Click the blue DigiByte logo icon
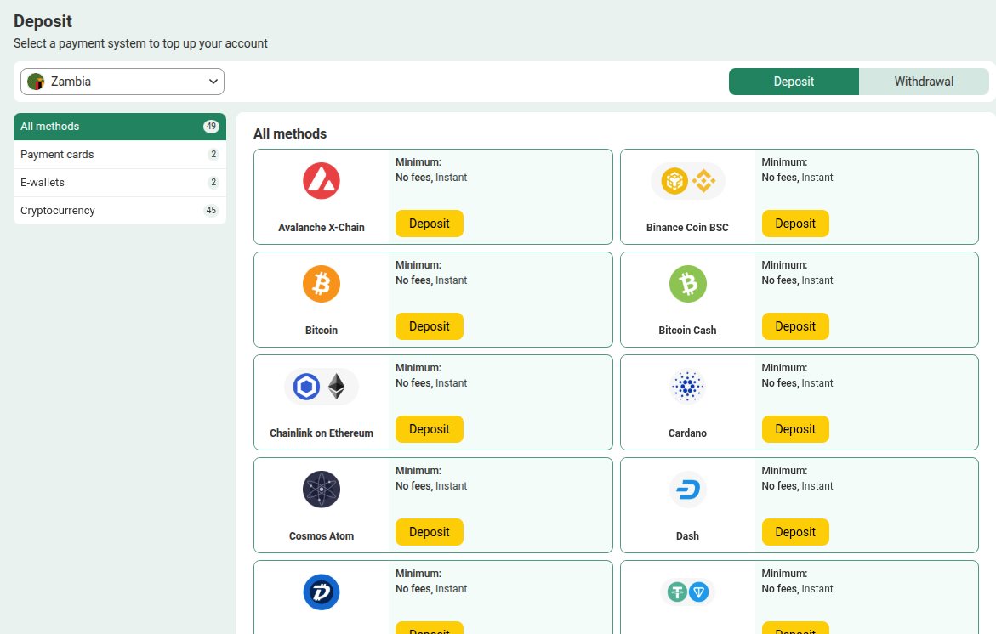This screenshot has width=996, height=634. 322,592
